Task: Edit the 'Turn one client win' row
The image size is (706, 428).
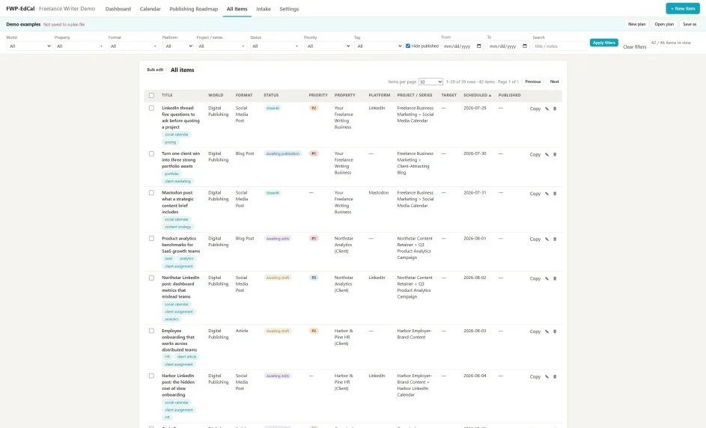Action: pos(547,154)
